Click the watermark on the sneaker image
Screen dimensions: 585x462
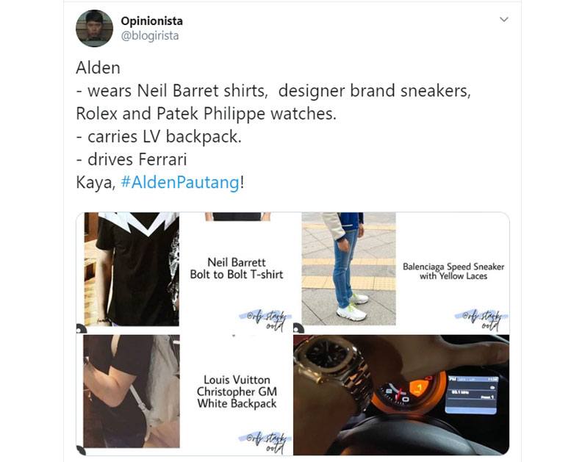481,320
